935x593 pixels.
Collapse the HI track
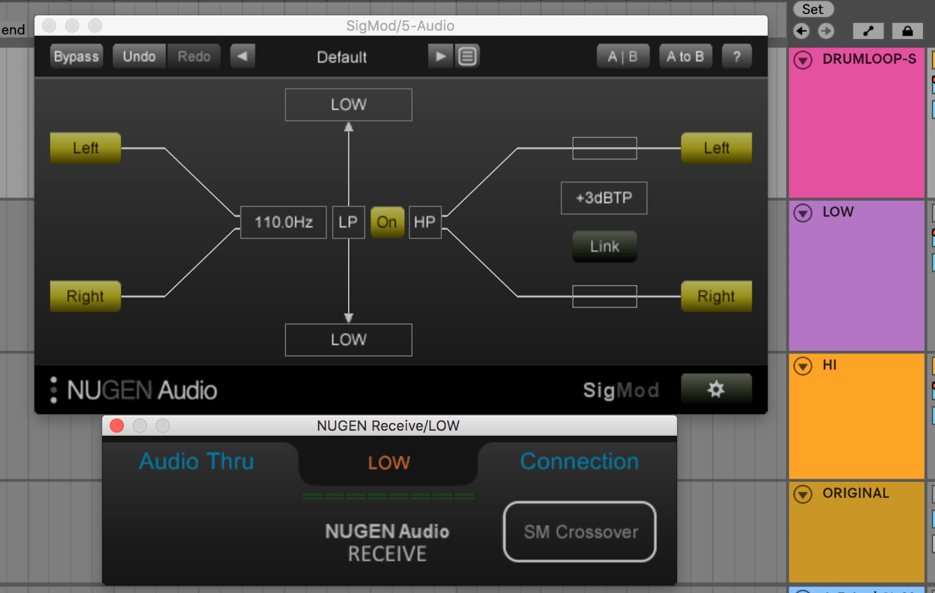[803, 366]
